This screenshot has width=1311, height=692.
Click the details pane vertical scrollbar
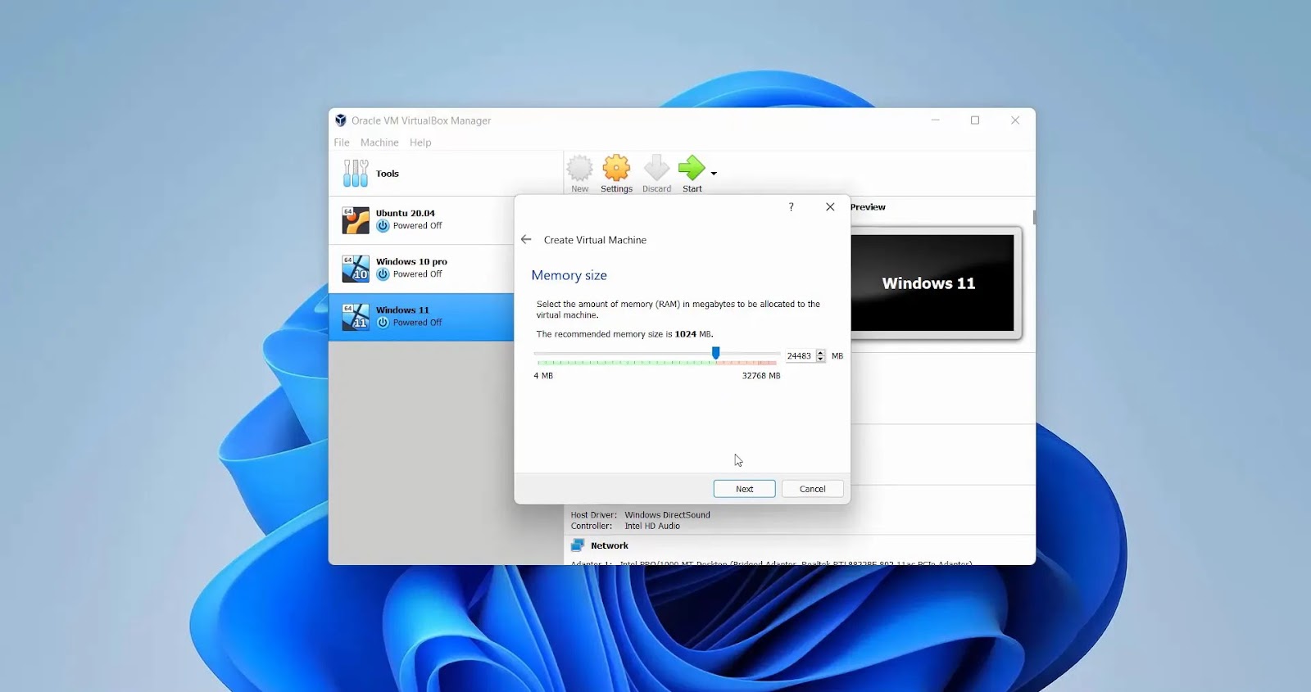click(x=1034, y=218)
